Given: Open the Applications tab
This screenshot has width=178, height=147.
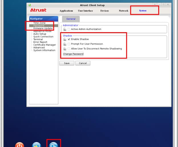Looking at the screenshot, I should click(x=66, y=11).
